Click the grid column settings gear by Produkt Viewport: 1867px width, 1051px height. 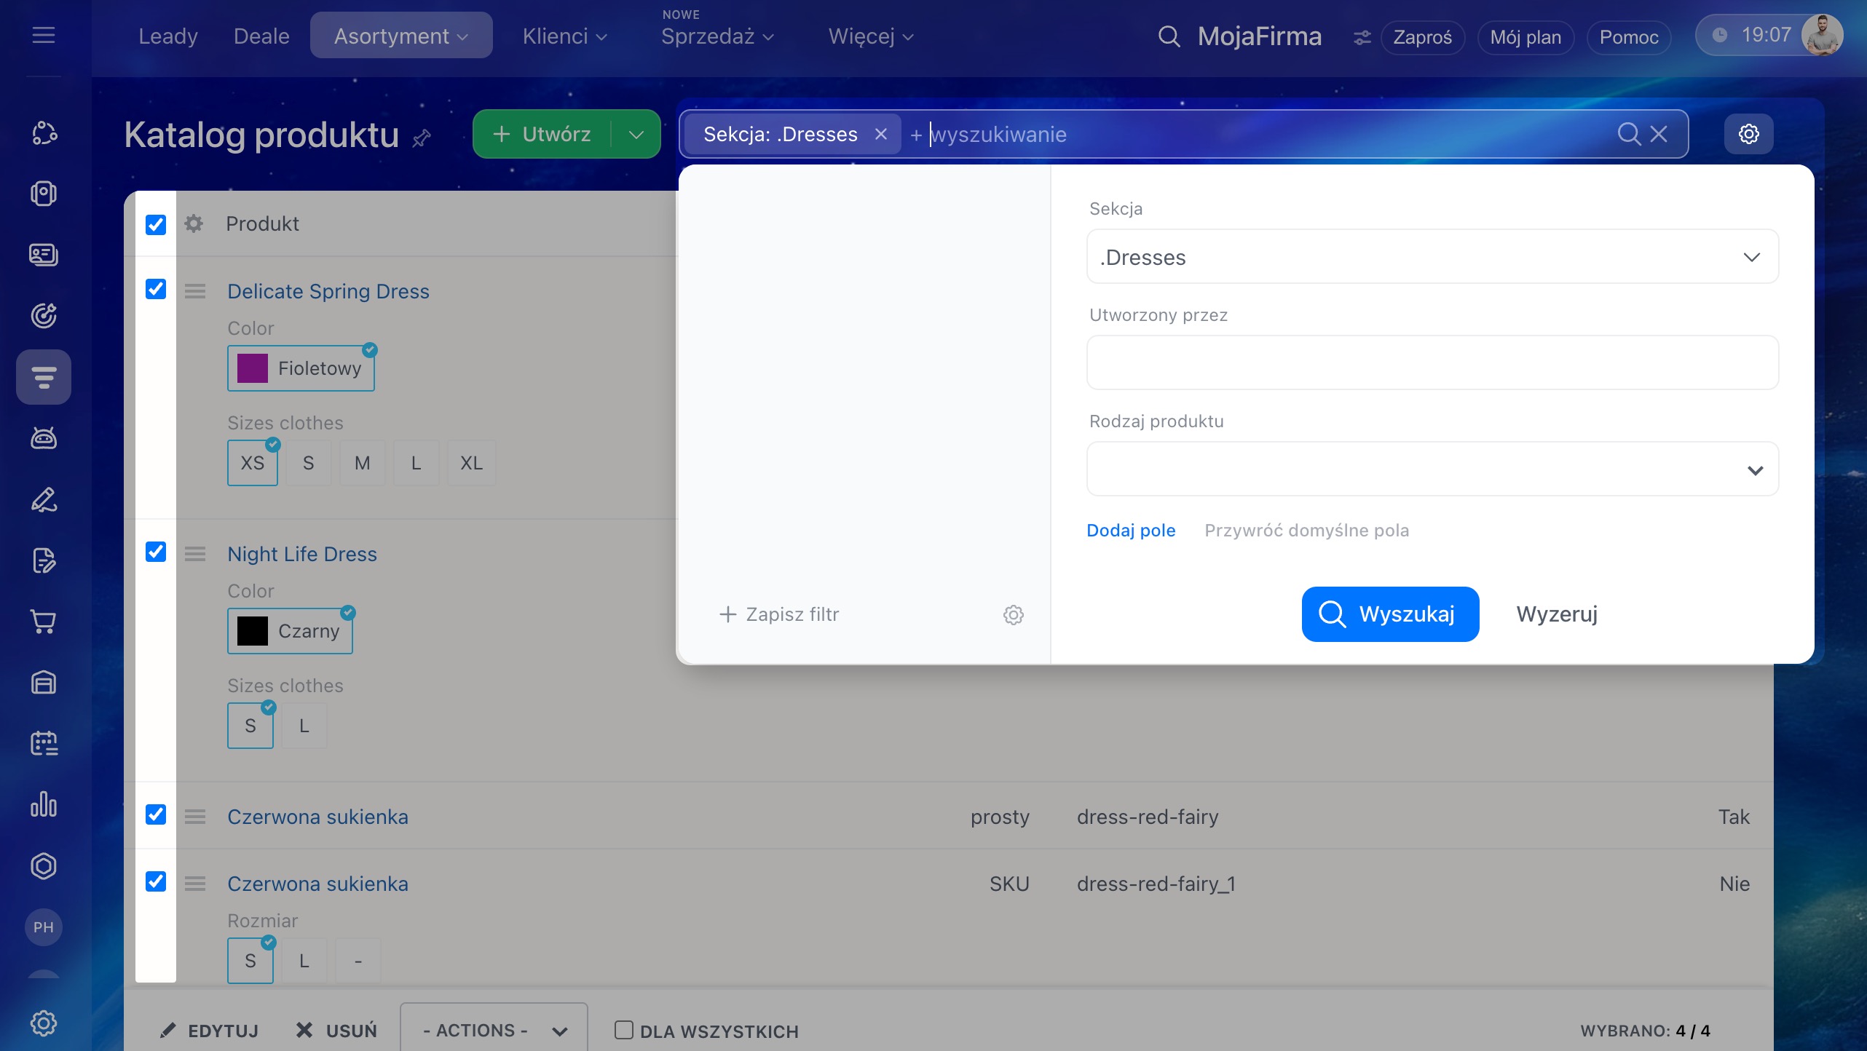click(194, 223)
